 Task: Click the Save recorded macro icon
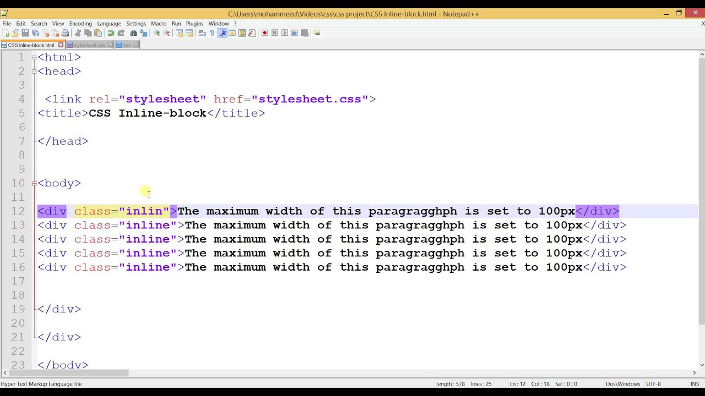305,33
